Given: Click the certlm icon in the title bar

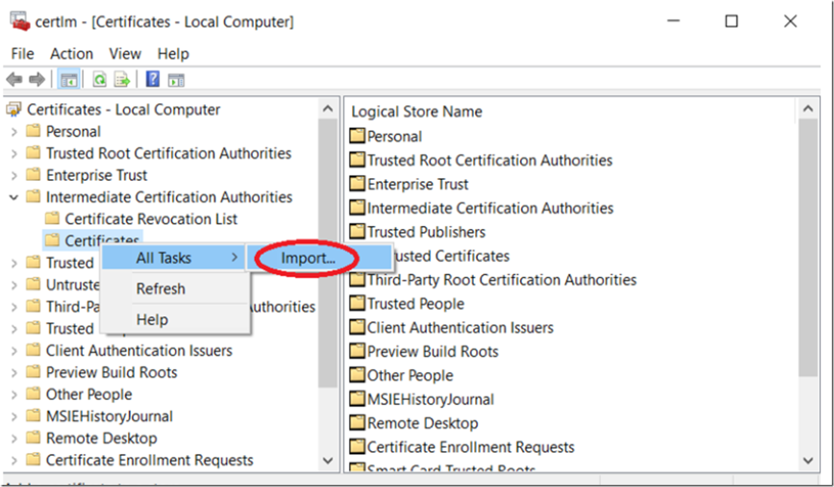Looking at the screenshot, I should [x=20, y=21].
